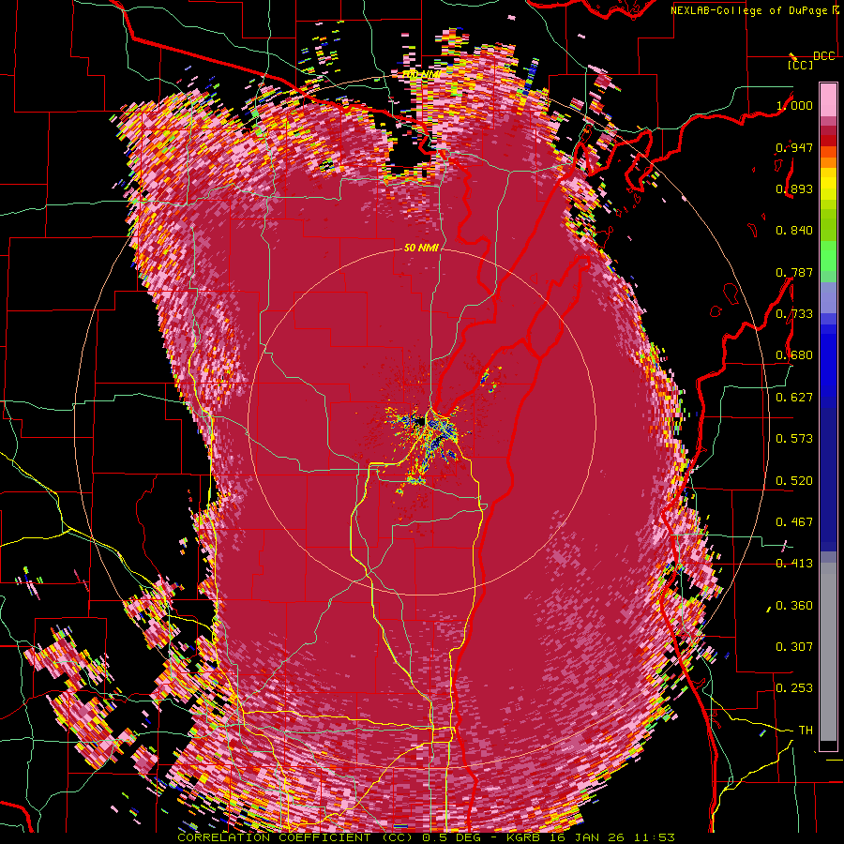Click the 0.467 scale value
844x844 pixels.
pyautogui.click(x=794, y=522)
